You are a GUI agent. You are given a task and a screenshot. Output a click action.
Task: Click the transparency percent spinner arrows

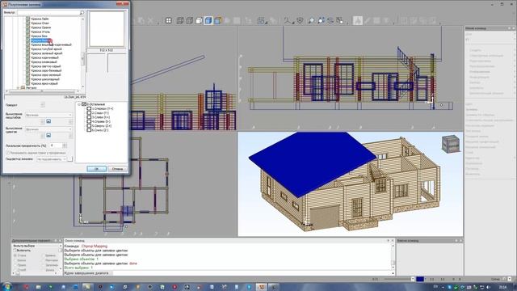click(x=65, y=145)
